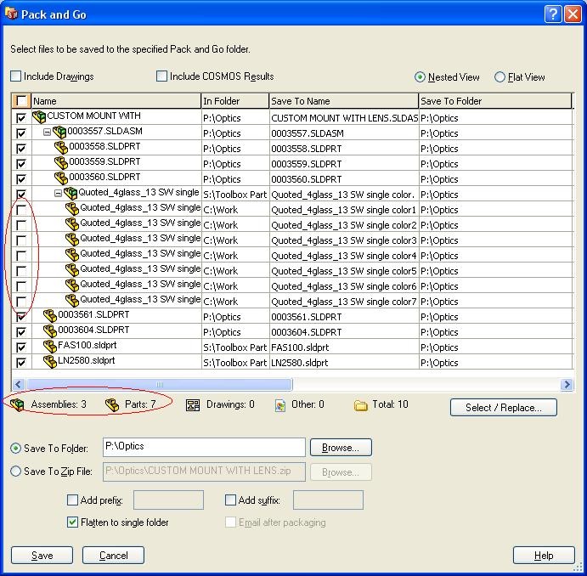Click part icon in row saving as color1

(x=72, y=209)
